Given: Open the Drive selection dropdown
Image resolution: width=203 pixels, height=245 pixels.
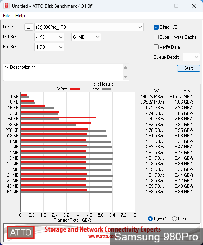Looking at the screenshot, I should pos(89,27).
